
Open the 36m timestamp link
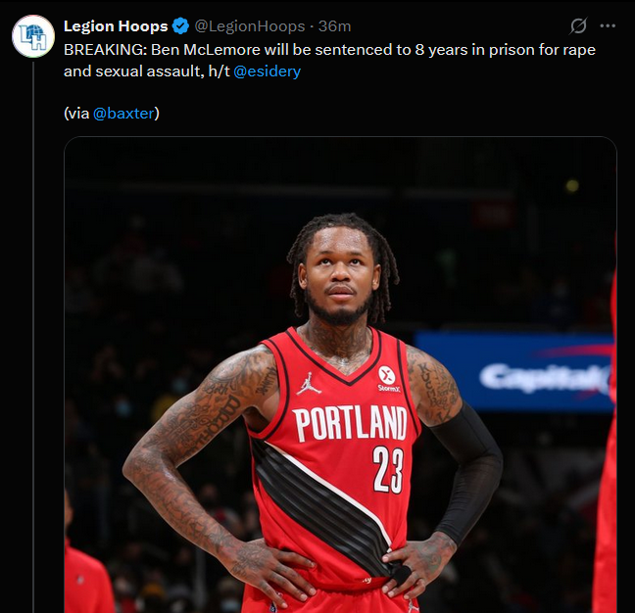334,26
